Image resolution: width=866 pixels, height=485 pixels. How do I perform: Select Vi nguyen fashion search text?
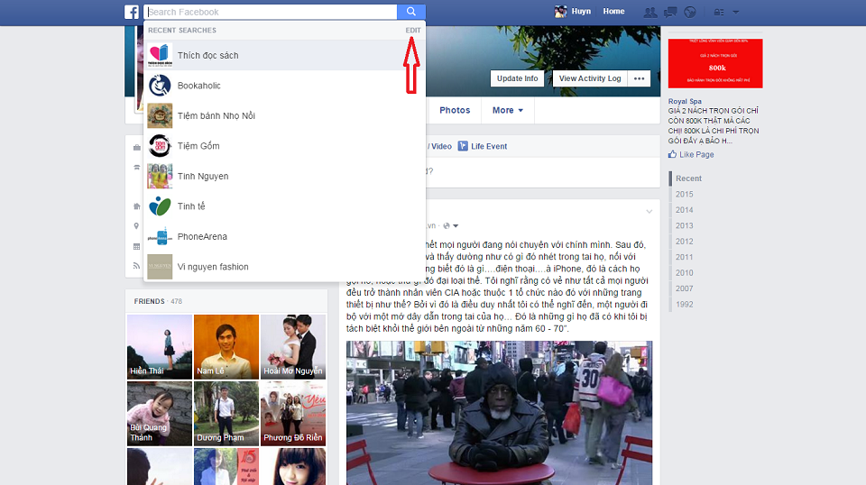[213, 267]
